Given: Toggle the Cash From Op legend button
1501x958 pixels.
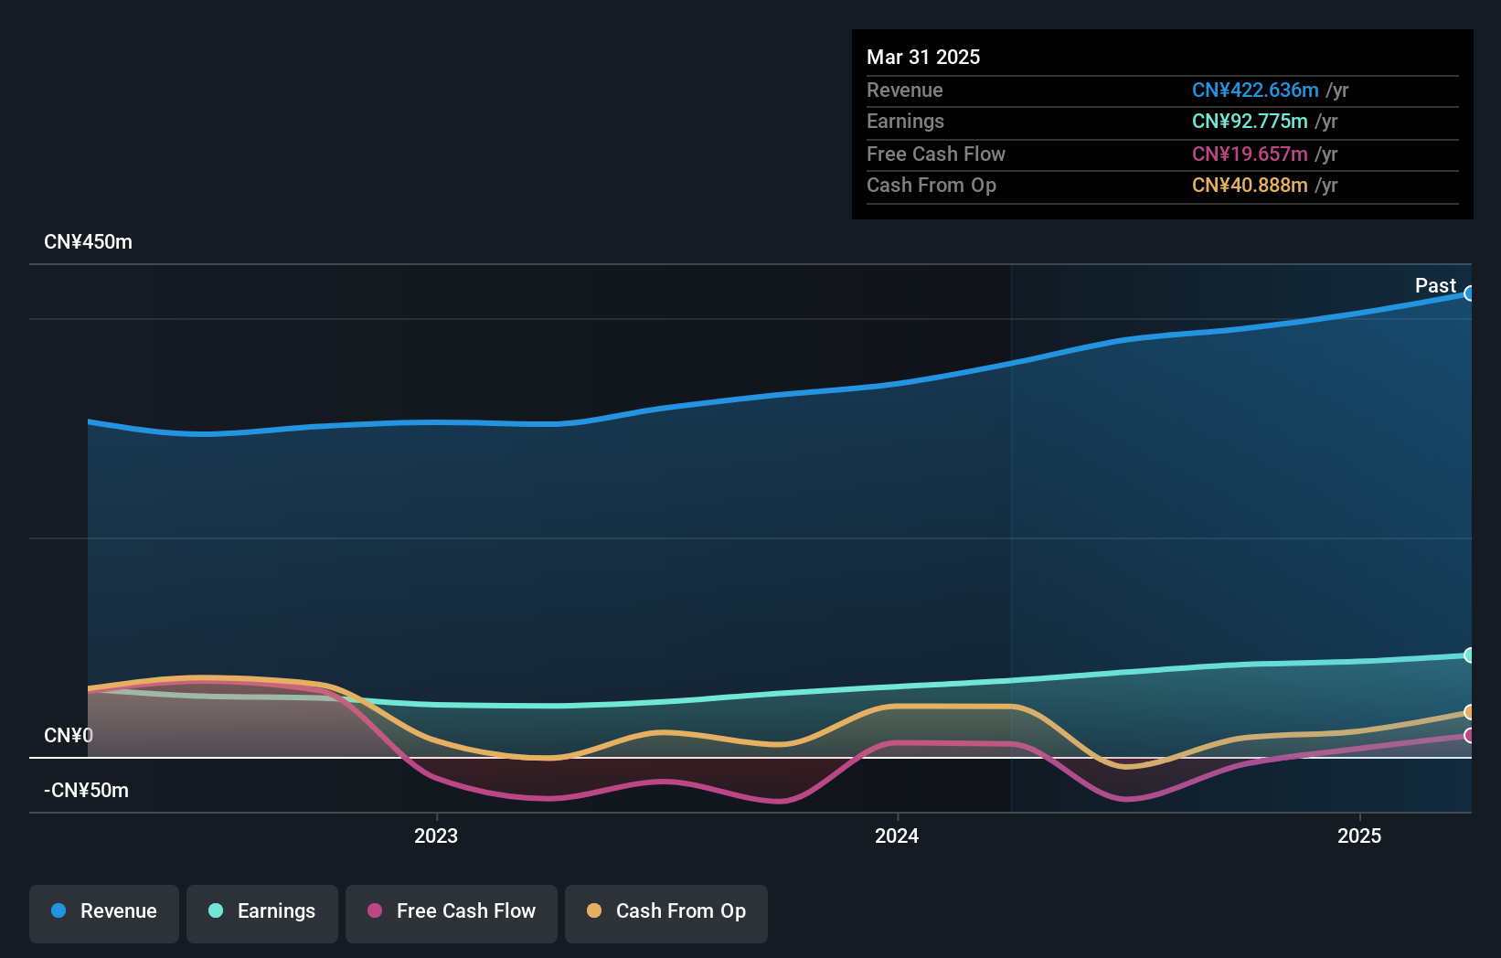Looking at the screenshot, I should click(666, 913).
